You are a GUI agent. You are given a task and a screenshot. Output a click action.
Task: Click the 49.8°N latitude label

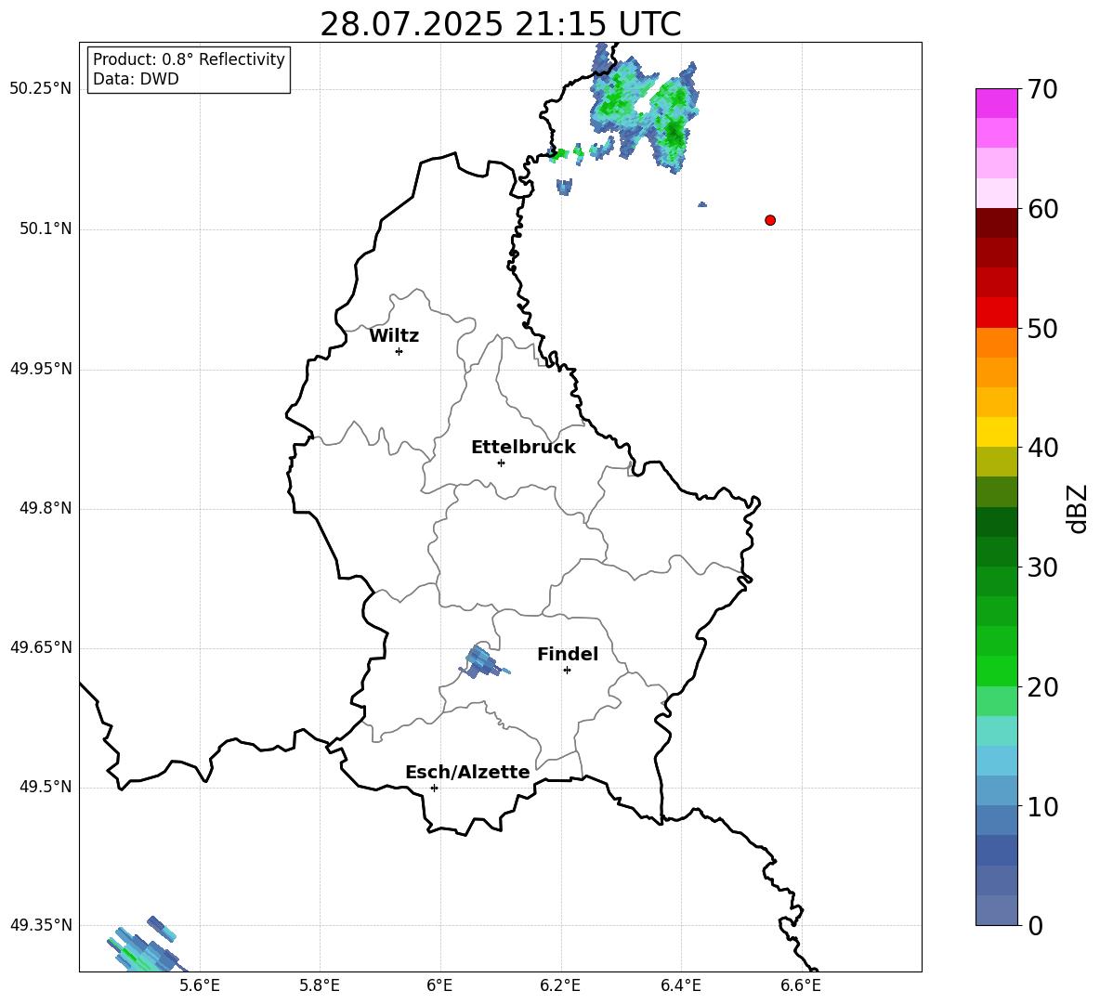[45, 508]
